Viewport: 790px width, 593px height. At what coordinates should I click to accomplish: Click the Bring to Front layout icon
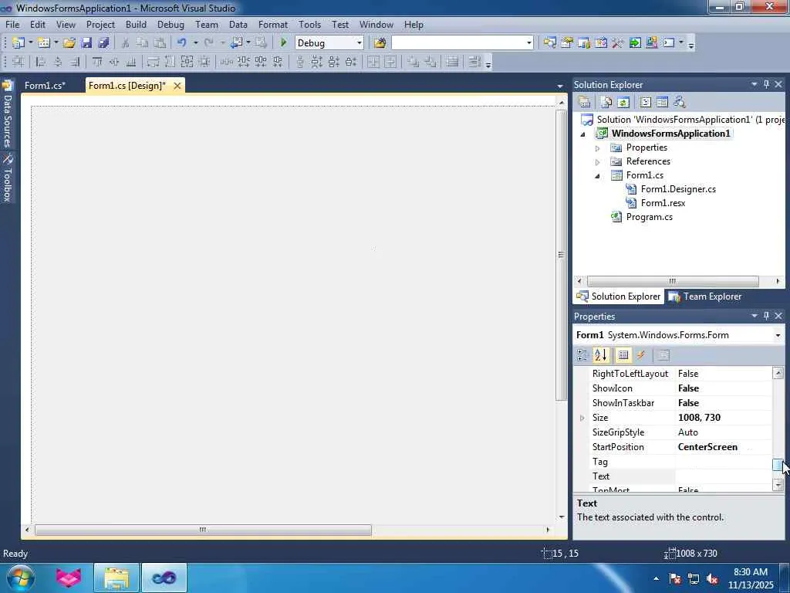coord(414,62)
